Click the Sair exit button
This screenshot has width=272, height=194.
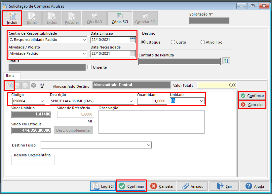click(x=224, y=186)
